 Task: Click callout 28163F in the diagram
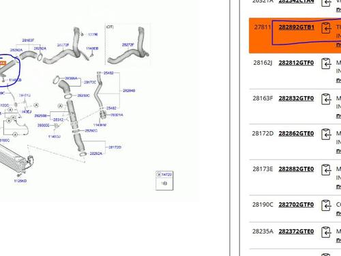[x=28, y=40]
